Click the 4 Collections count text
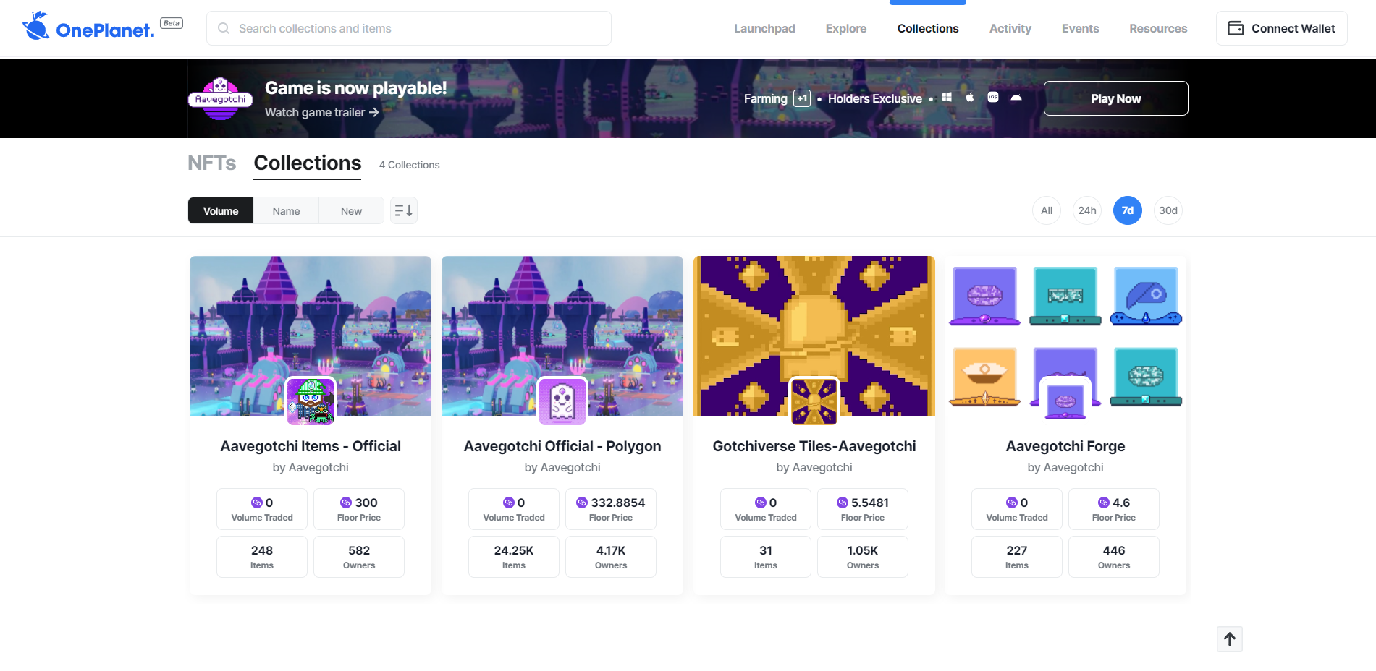 [409, 165]
